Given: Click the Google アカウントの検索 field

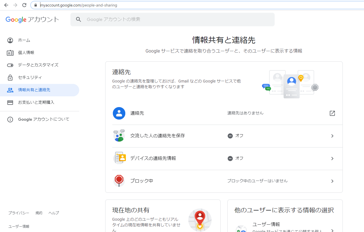Looking at the screenshot, I should [173, 19].
